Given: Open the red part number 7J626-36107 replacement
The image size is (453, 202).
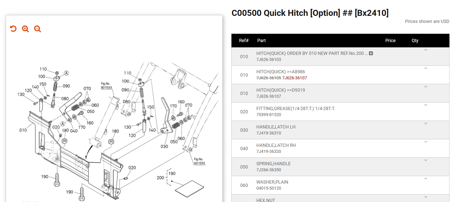Looking at the screenshot, I should (x=295, y=78).
